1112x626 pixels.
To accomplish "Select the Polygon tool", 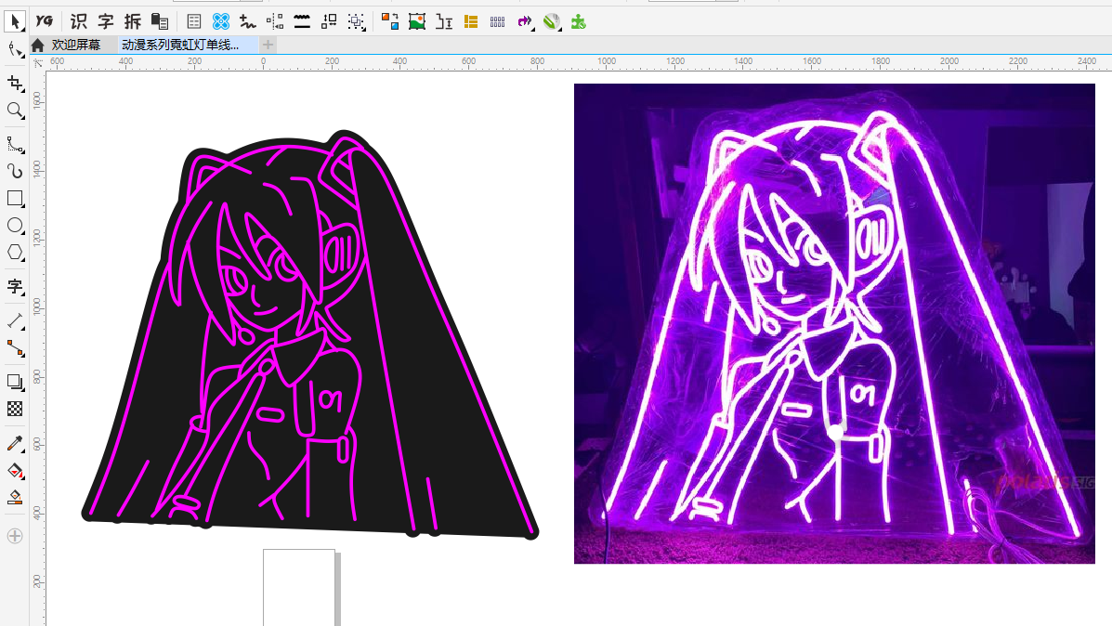I will [15, 253].
